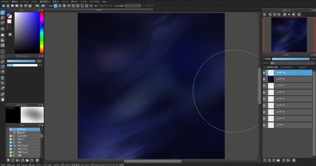Select the Eraser tool
The width and height of the screenshot is (316, 166).
click(x=2, y=17)
